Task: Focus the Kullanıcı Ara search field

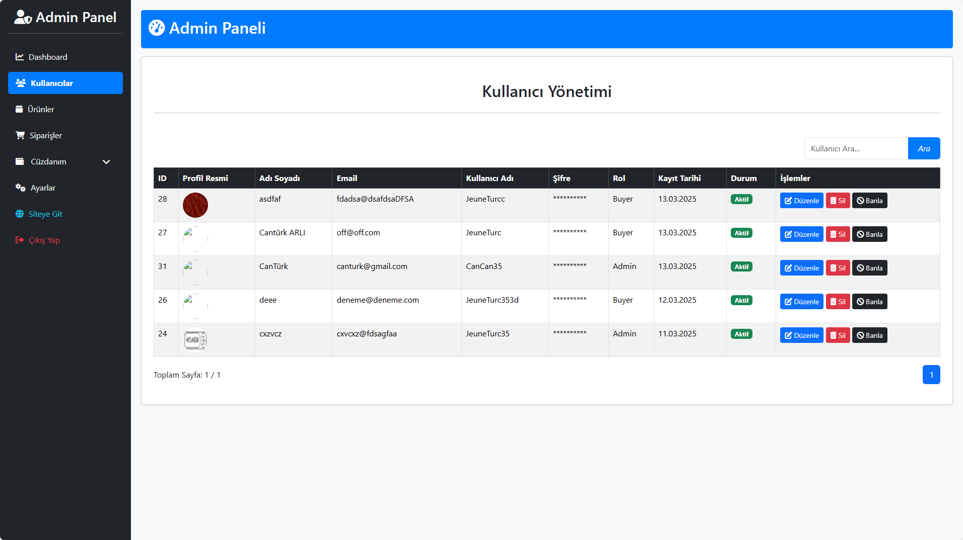Action: [x=856, y=148]
